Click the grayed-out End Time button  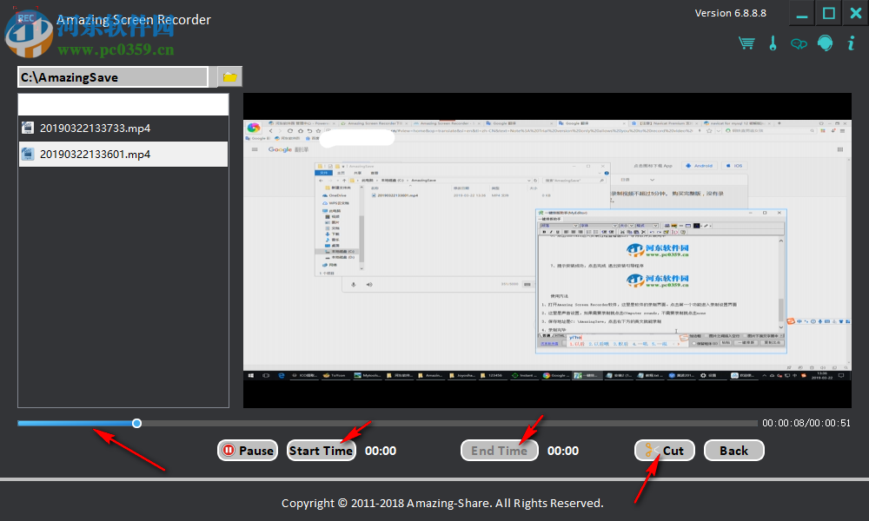click(500, 450)
